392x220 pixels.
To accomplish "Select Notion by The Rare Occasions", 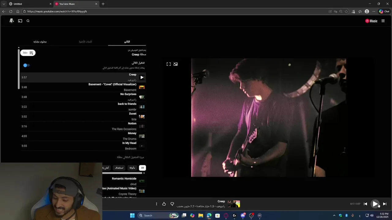I will (x=83, y=126).
